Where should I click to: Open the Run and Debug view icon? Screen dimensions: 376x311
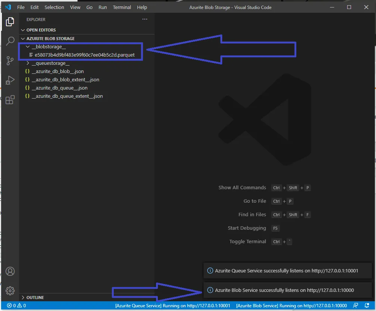(10, 80)
